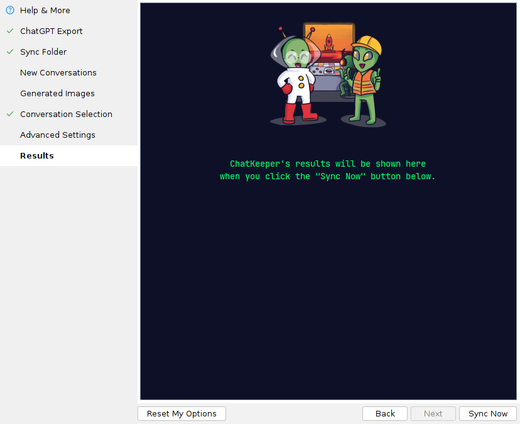The height and width of the screenshot is (424, 520).
Task: Start syncing with the Sync Now button
Action: 488,413
